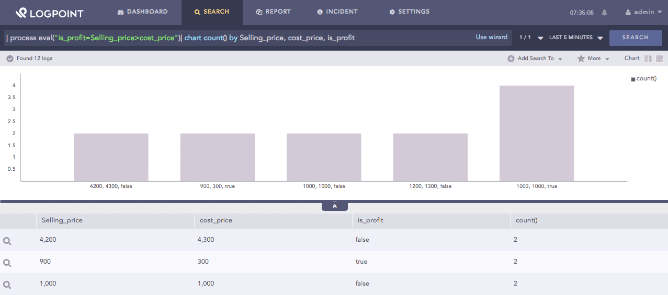The height and width of the screenshot is (295, 668).
Task: Open the More options dropdown
Action: (x=594, y=58)
